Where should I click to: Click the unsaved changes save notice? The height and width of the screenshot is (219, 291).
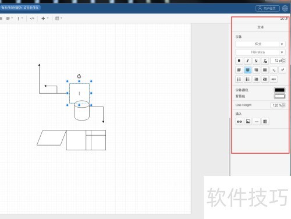20,8
